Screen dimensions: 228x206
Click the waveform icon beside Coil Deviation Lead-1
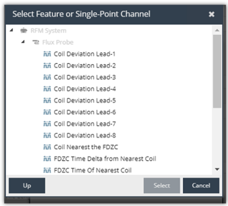click(x=47, y=54)
